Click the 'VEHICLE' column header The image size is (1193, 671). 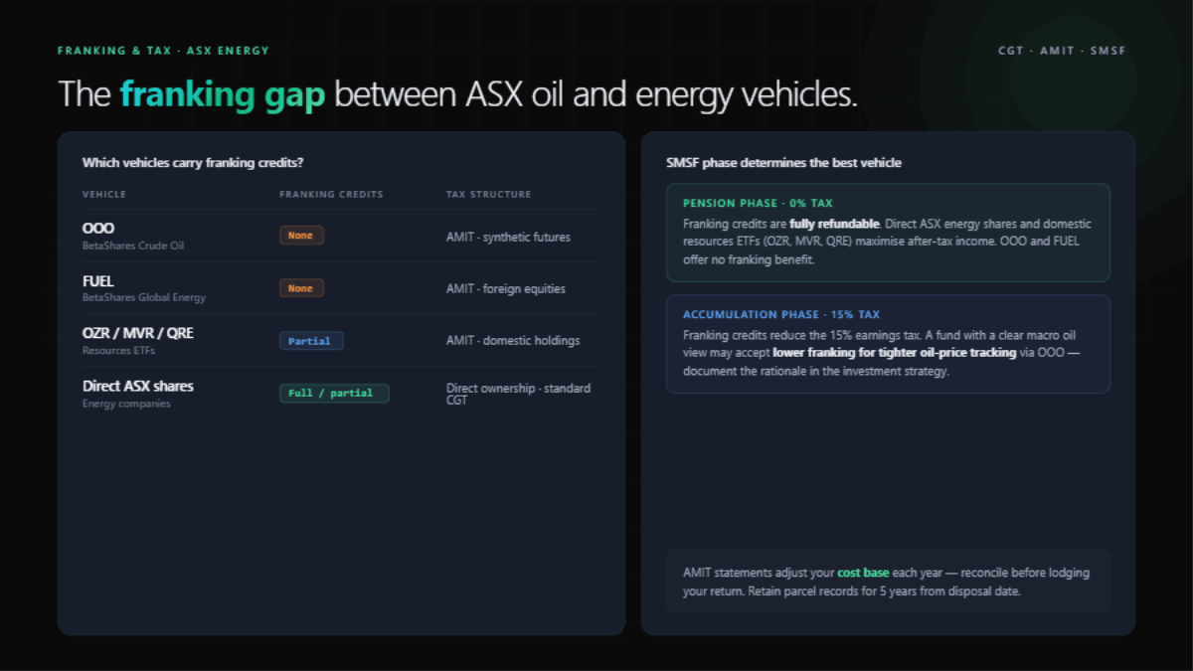(x=104, y=195)
